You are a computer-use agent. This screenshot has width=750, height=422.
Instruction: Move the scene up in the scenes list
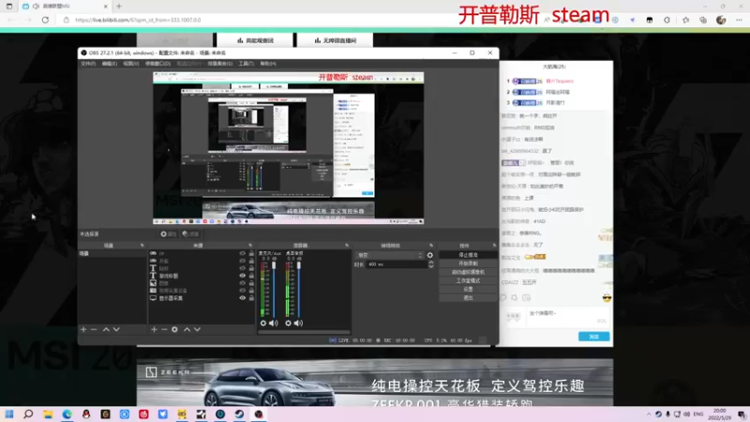point(106,329)
